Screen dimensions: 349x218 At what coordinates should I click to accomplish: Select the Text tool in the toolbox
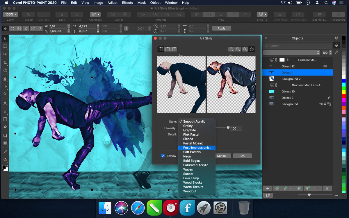pos(5,103)
